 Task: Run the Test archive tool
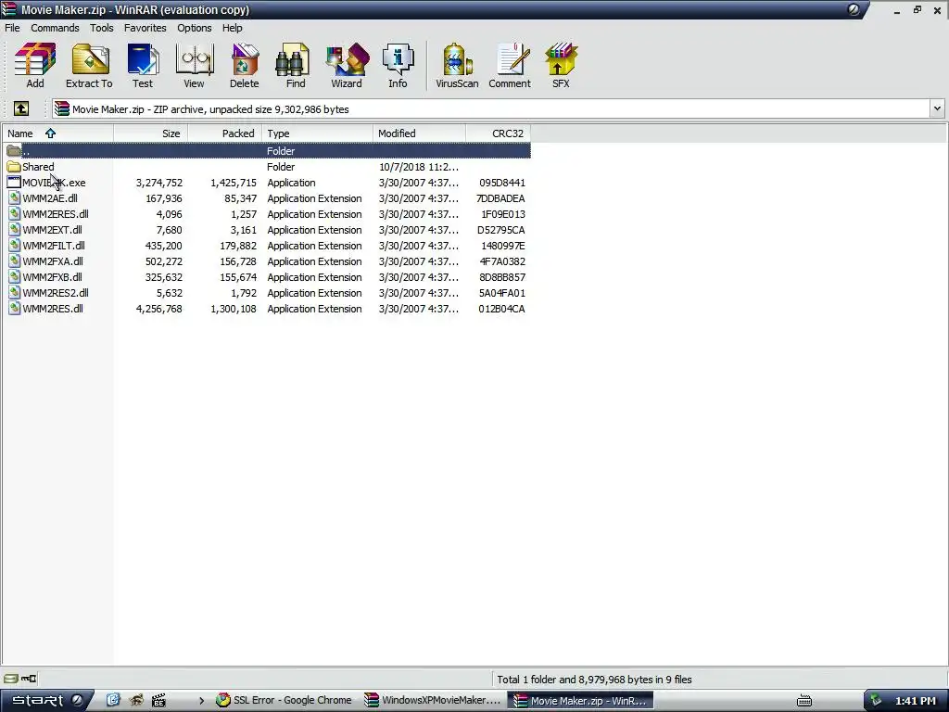[x=143, y=66]
